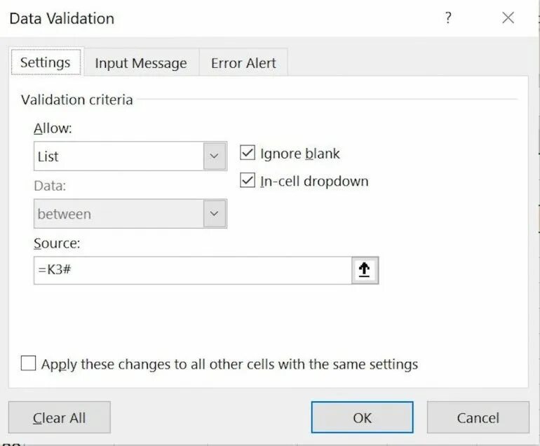Click the Data combo box showing between

(x=119, y=214)
